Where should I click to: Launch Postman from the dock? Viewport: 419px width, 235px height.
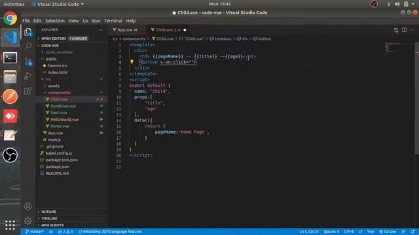pos(10,96)
